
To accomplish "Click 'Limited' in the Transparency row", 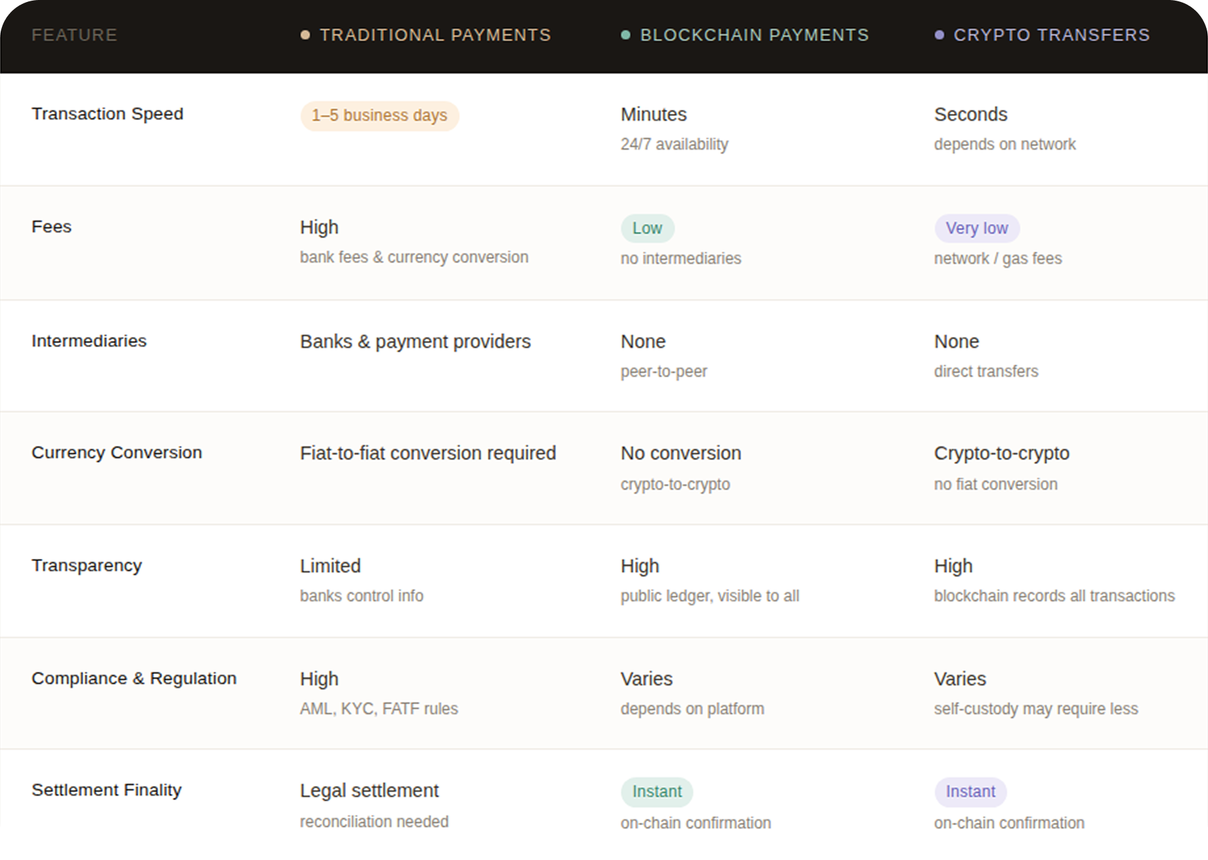I will (x=330, y=566).
